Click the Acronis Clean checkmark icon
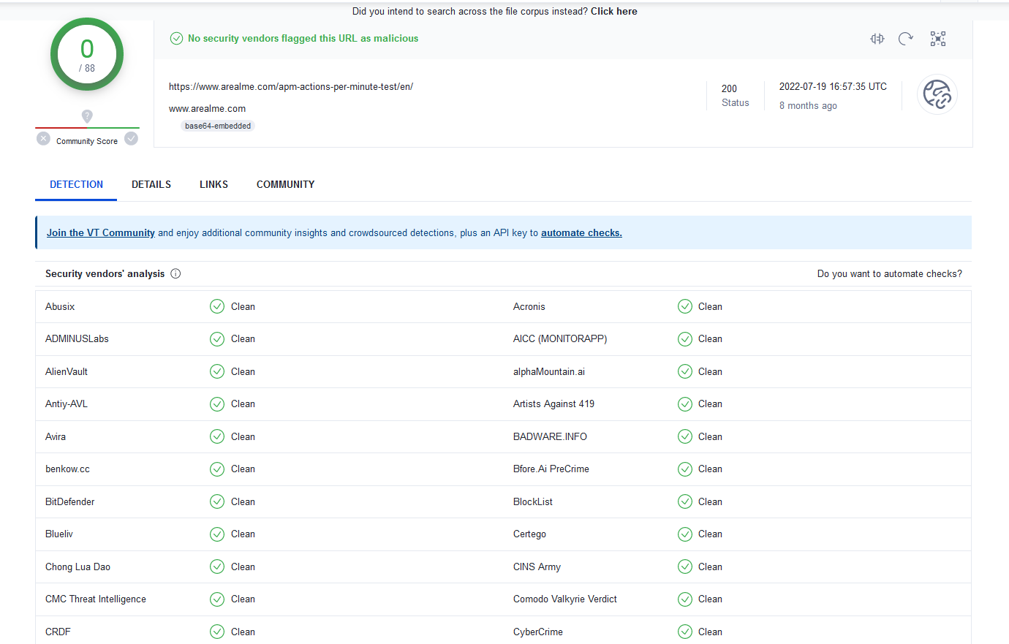The width and height of the screenshot is (1009, 644). [x=685, y=306]
